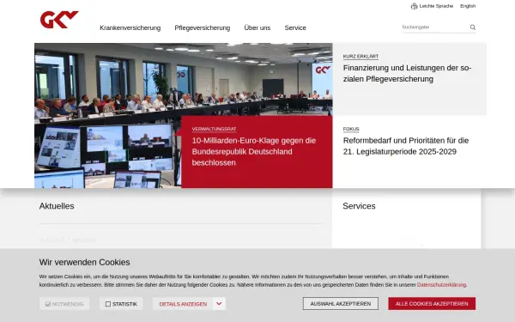Click the Wir verwenden Cookies heading
Image resolution: width=515 pixels, height=322 pixels.
[x=84, y=262]
